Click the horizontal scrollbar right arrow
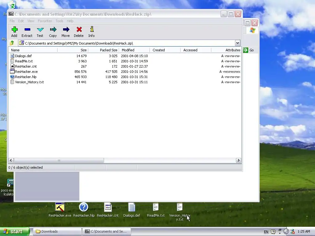Screen dimensions: 315x236 [238, 160]
